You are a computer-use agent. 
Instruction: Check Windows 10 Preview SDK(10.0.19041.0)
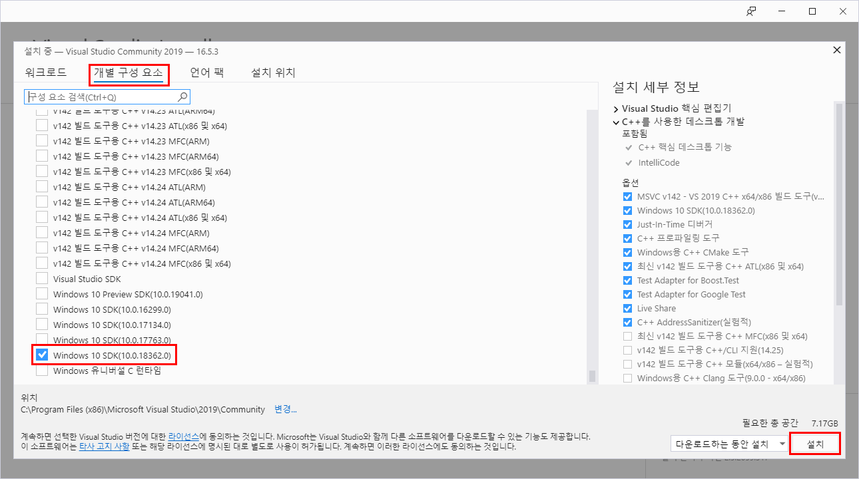pyautogui.click(x=42, y=294)
